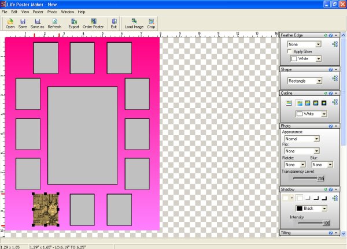Click the Order Poster icon
Image resolution: width=347 pixels, height=249 pixels.
pyautogui.click(x=94, y=23)
